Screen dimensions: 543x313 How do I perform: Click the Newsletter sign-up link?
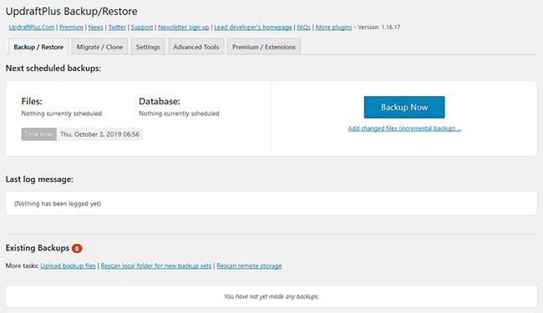point(184,28)
